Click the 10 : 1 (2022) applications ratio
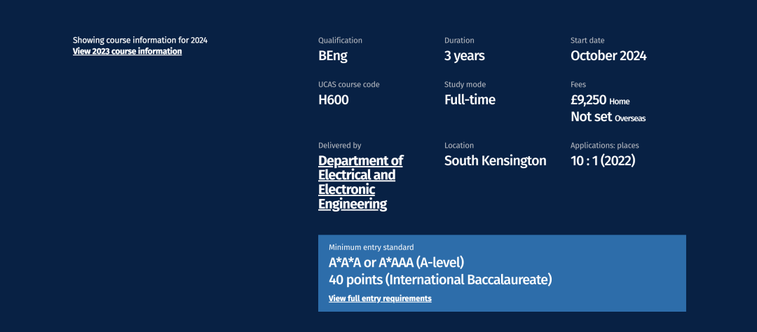Viewport: 757px width, 332px height. tap(603, 161)
